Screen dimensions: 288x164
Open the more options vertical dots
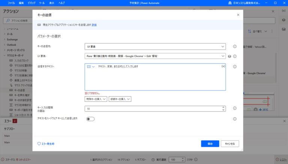click(x=272, y=32)
